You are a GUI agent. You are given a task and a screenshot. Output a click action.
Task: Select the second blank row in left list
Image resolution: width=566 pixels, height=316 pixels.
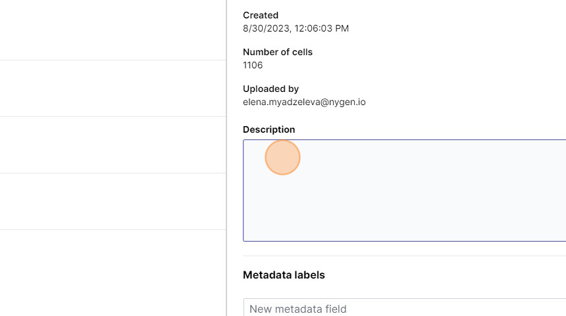click(112, 89)
